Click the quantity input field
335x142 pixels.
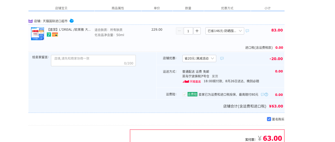click(x=188, y=31)
